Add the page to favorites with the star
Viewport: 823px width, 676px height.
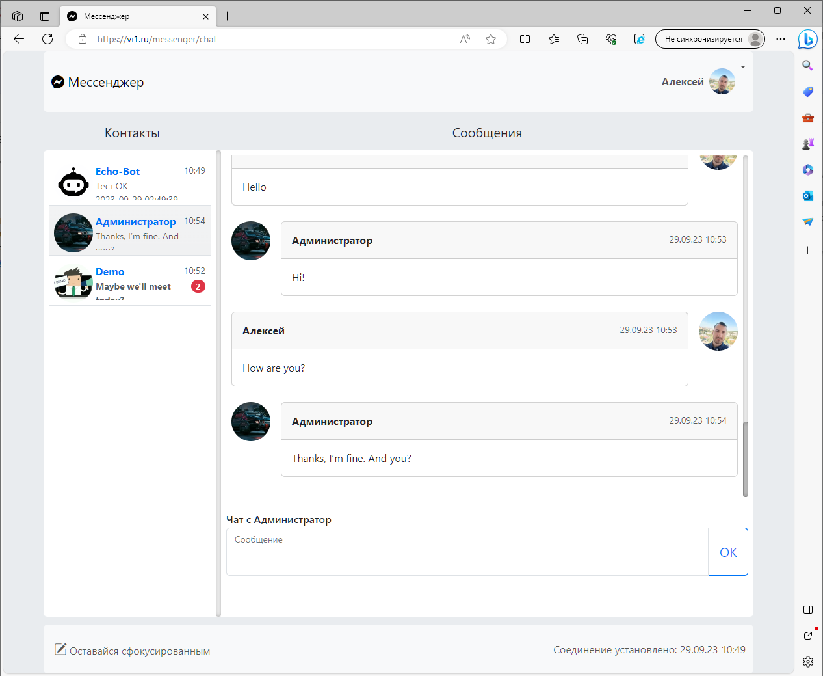pos(491,38)
